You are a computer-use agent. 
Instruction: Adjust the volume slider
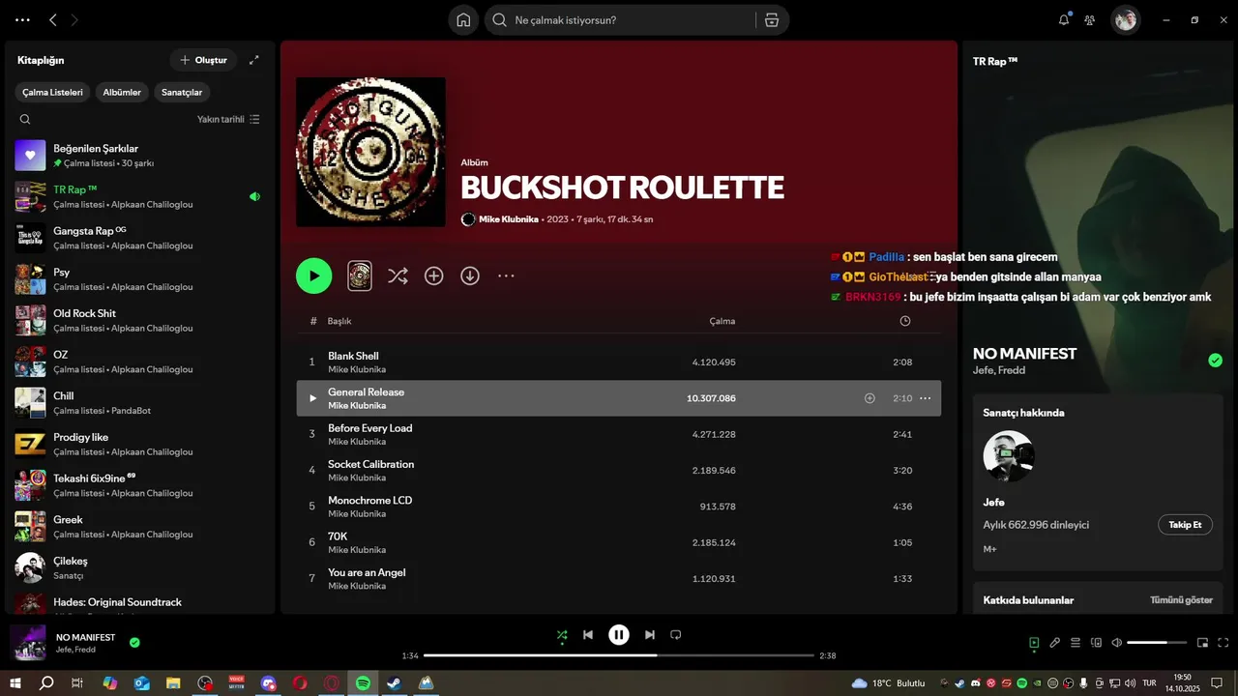(1157, 643)
